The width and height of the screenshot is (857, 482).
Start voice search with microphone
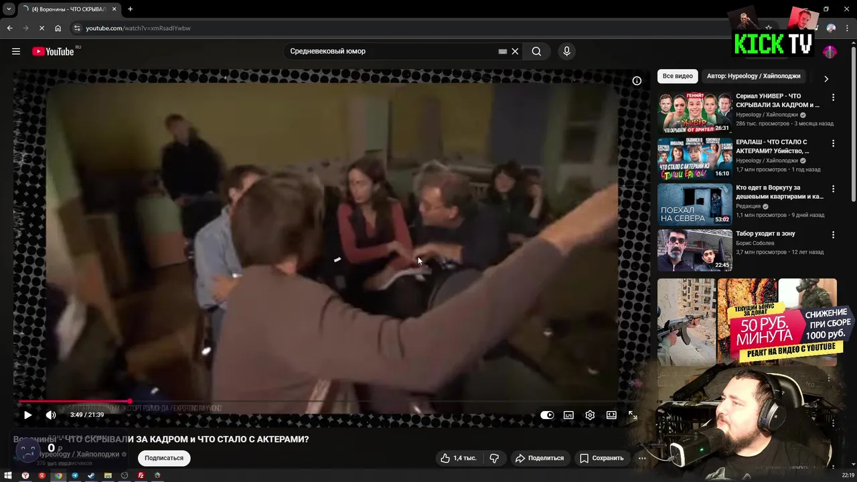click(x=566, y=52)
